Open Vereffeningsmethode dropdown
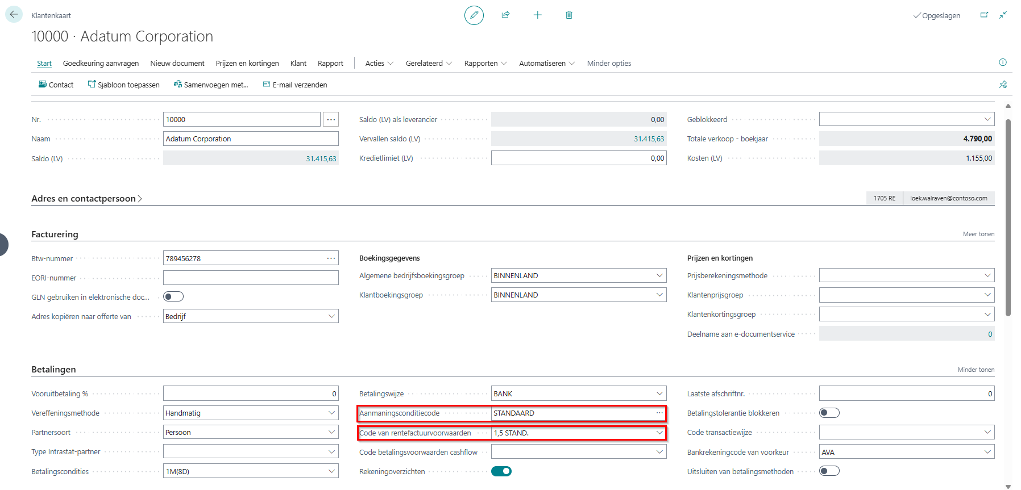This screenshot has width=1021, height=490. [331, 413]
